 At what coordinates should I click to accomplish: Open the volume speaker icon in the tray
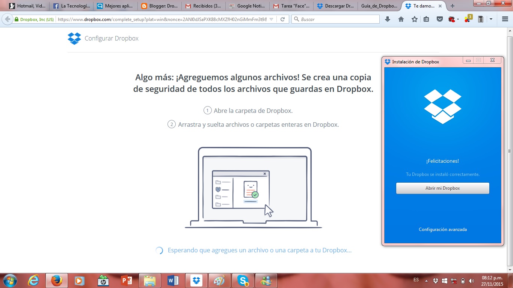(x=471, y=280)
